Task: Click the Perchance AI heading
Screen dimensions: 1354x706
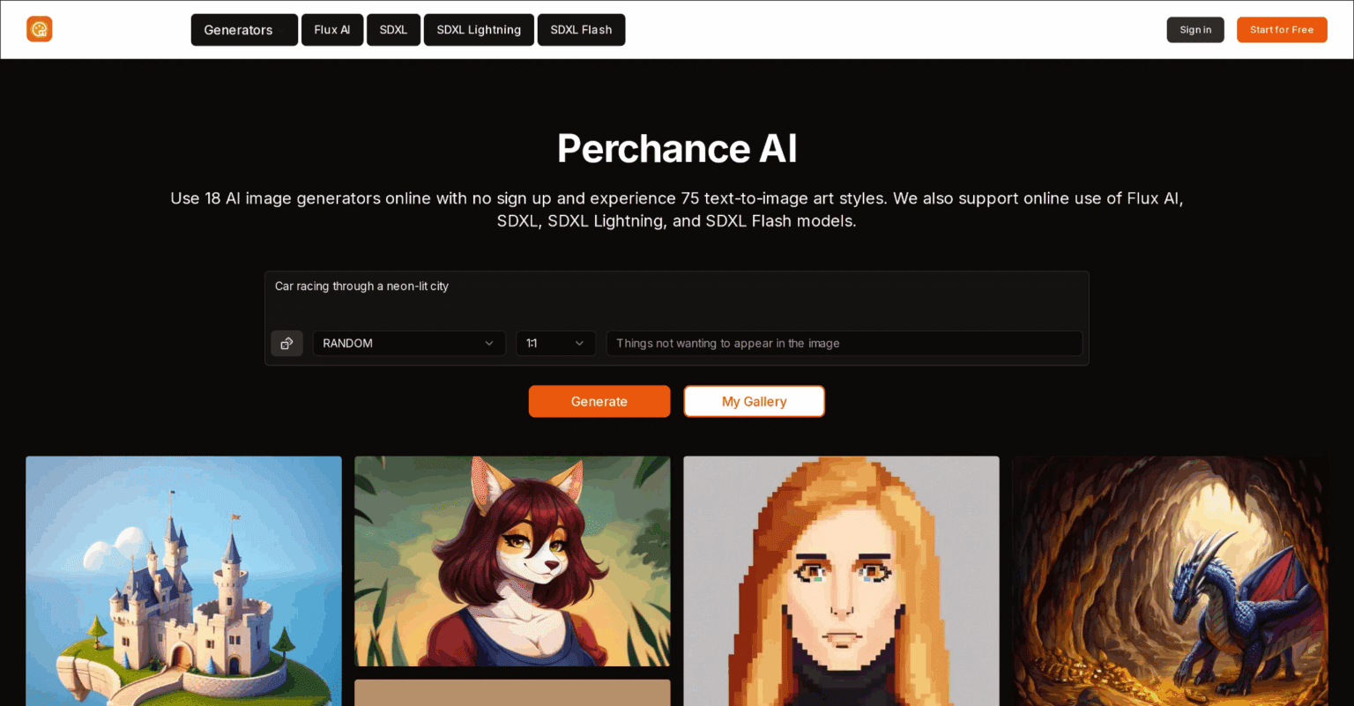Action: click(677, 148)
